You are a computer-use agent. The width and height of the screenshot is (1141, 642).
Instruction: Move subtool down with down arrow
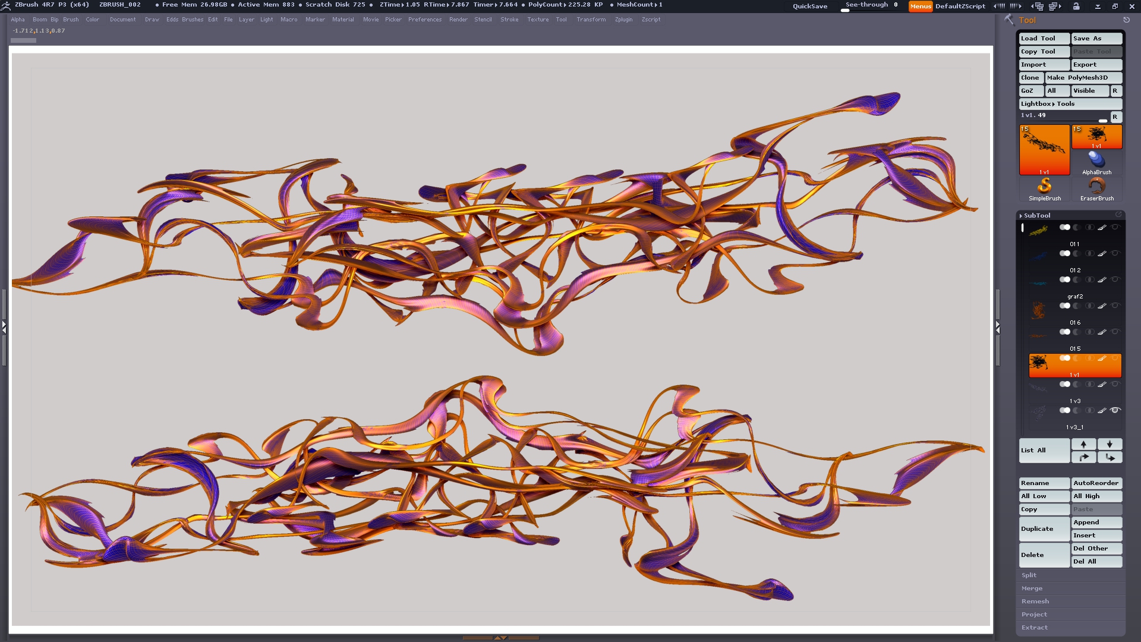(1110, 444)
